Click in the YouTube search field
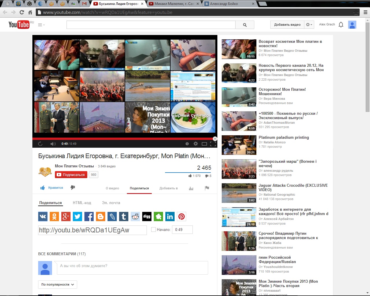 [151, 25]
